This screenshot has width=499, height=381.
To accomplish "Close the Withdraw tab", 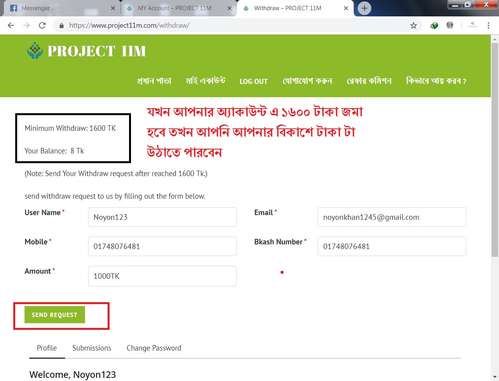I will click(346, 8).
